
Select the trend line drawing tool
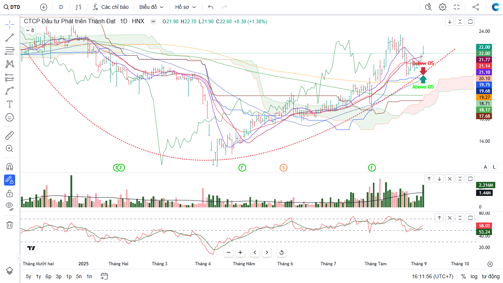[x=10, y=37]
